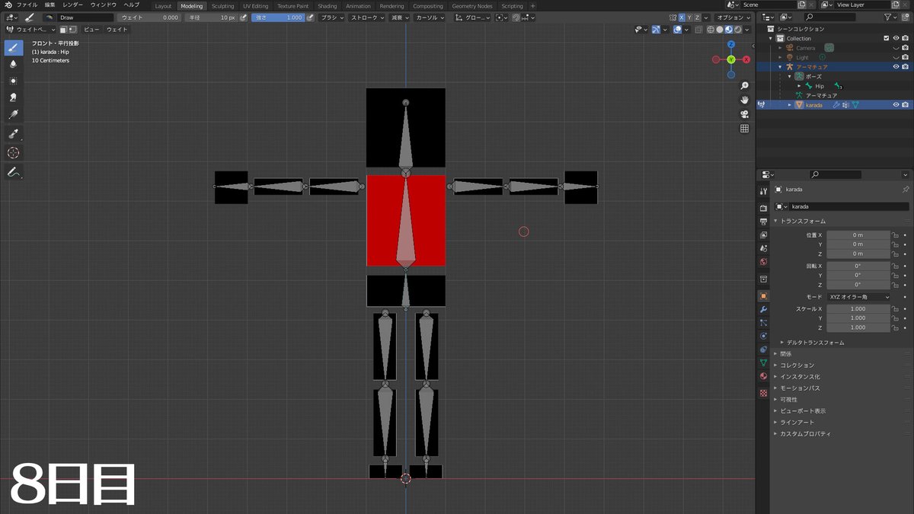Viewport: 914px width, 514px height.
Task: Select the Blur weight paint tool
Action: pos(14,64)
